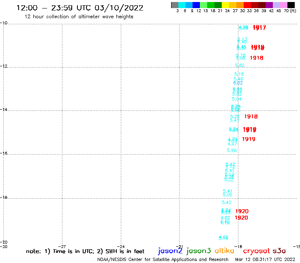Select the pure blue legend swatch
Viewport: 300px width, 263px height.
coord(196,5)
